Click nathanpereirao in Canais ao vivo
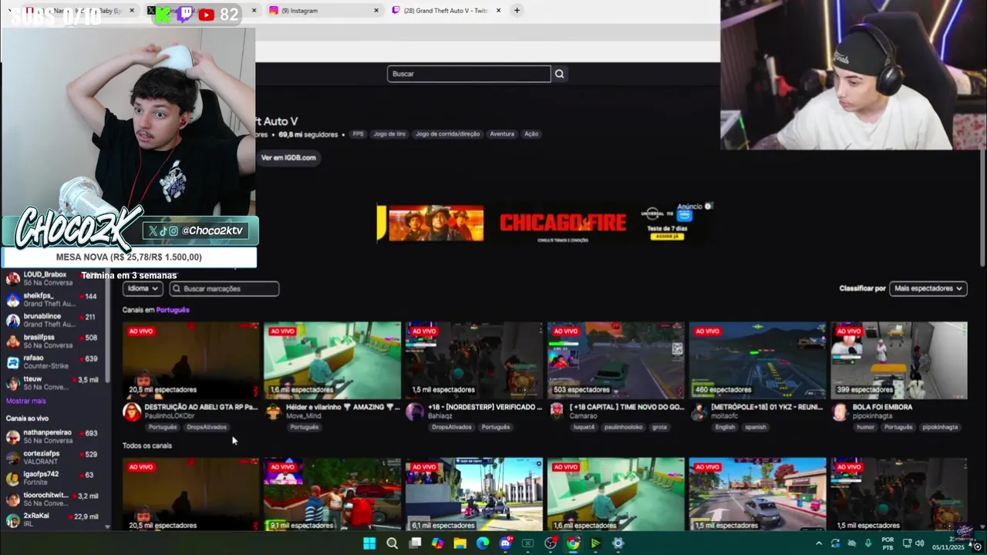Screen dimensions: 987x555 52,436
